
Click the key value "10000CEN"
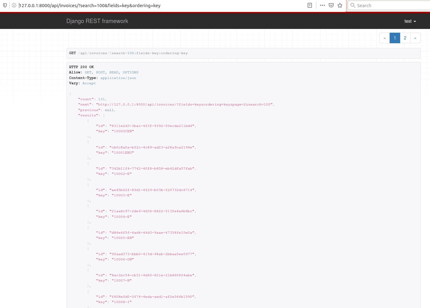click(123, 131)
